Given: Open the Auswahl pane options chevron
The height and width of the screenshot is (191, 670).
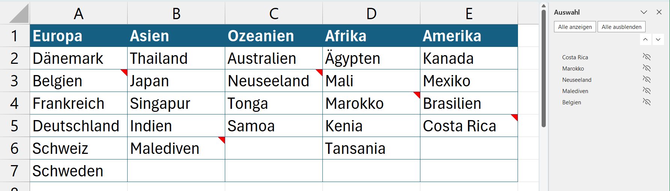Looking at the screenshot, I should pyautogui.click(x=644, y=12).
